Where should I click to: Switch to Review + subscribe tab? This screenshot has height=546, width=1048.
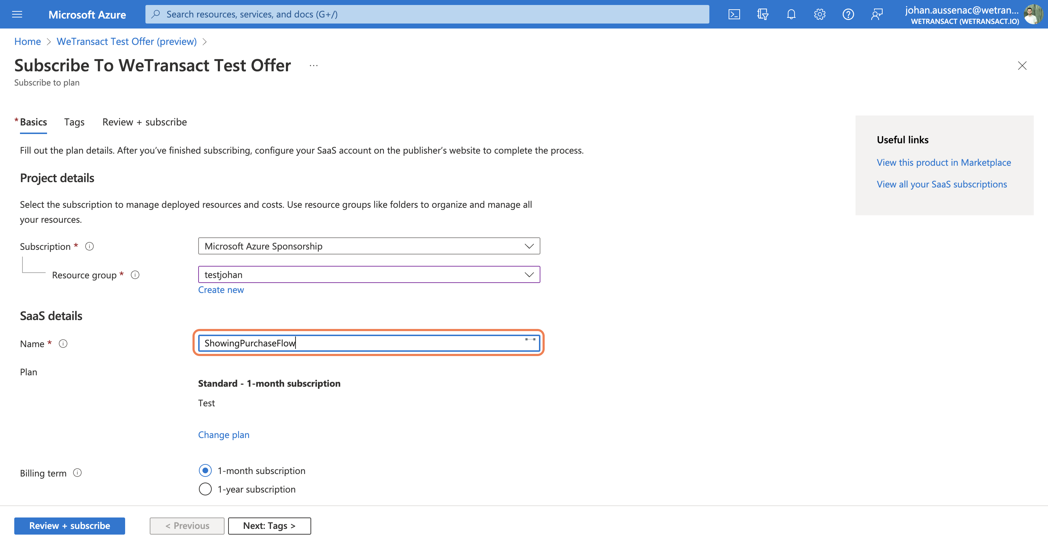(144, 122)
